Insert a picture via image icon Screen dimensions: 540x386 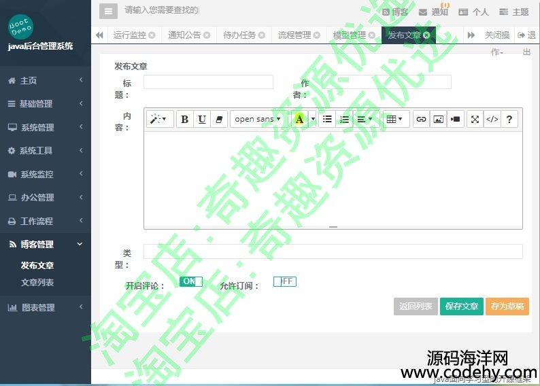pyautogui.click(x=438, y=119)
